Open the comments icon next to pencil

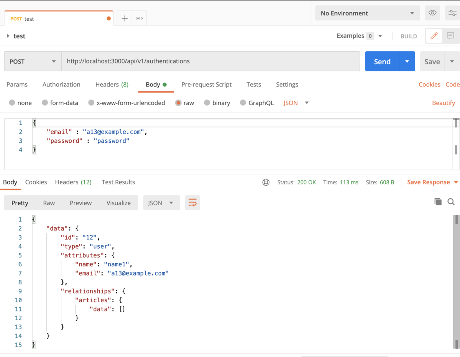pyautogui.click(x=451, y=36)
